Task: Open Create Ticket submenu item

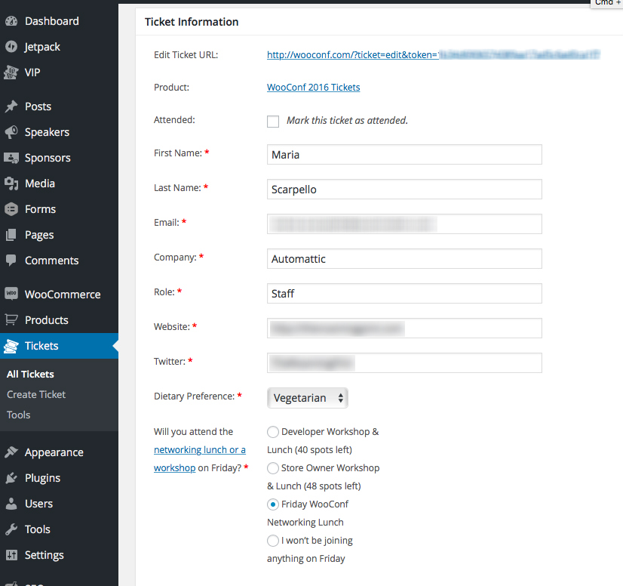Action: coord(36,394)
